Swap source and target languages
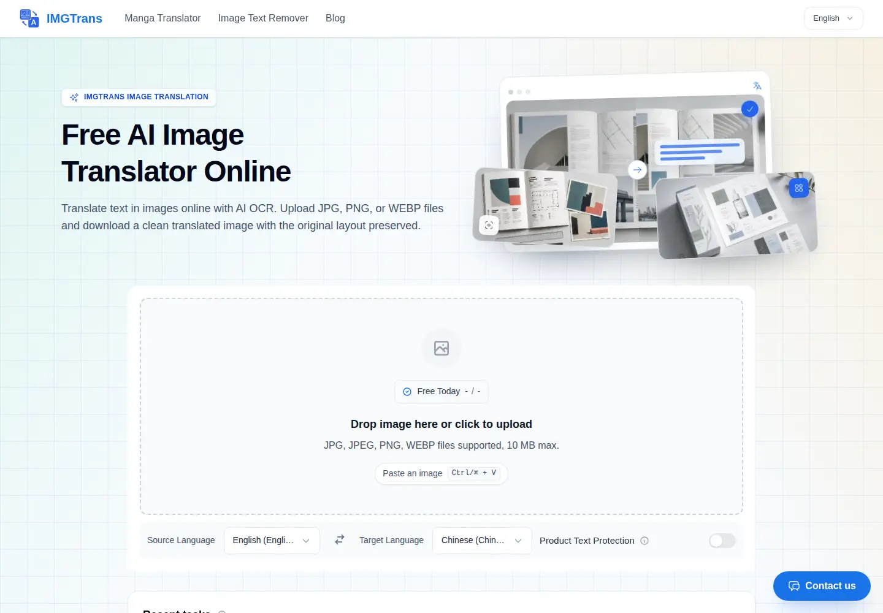The height and width of the screenshot is (613, 883). coord(340,540)
